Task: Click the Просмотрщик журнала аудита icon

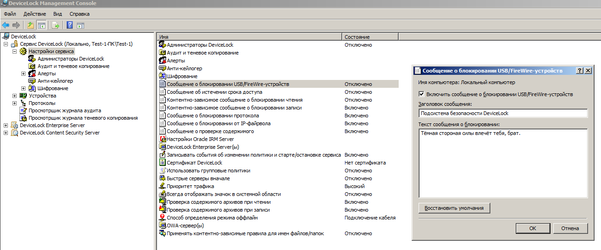Action: tap(23, 110)
